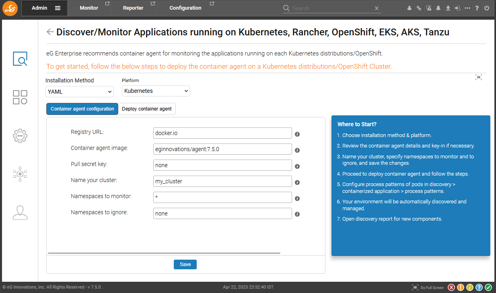This screenshot has width=496, height=293.
Task: Open the warning triangle alerts icon
Action: [429, 8]
